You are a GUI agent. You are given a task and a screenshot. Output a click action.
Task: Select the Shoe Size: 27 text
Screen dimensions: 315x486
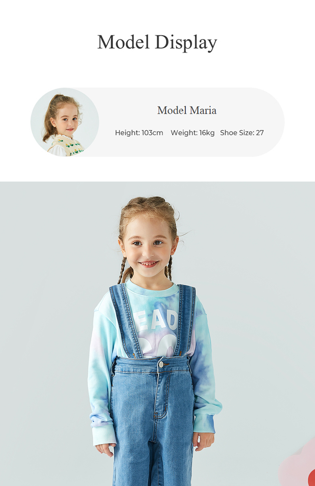(x=242, y=133)
